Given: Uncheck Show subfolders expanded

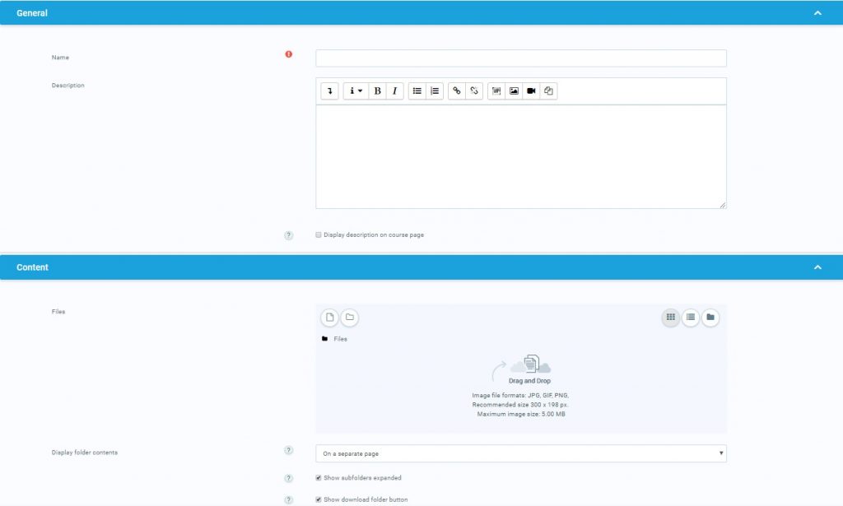Looking at the screenshot, I should tap(319, 478).
